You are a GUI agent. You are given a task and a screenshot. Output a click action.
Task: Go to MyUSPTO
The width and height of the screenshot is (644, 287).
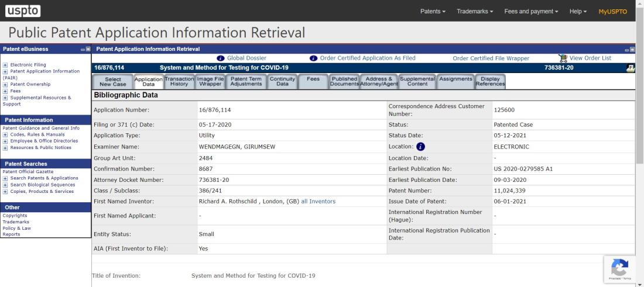point(612,12)
